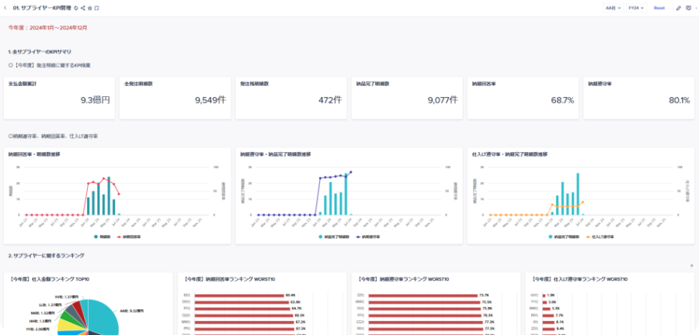Click the refresh icon beside the dashboard title
699x335 pixels.
(76, 8)
